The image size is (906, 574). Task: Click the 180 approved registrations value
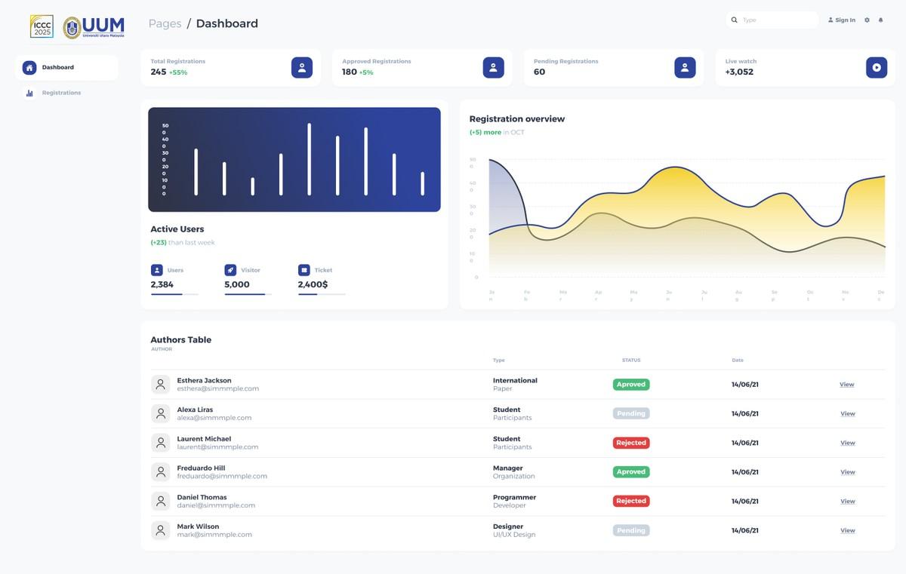350,72
